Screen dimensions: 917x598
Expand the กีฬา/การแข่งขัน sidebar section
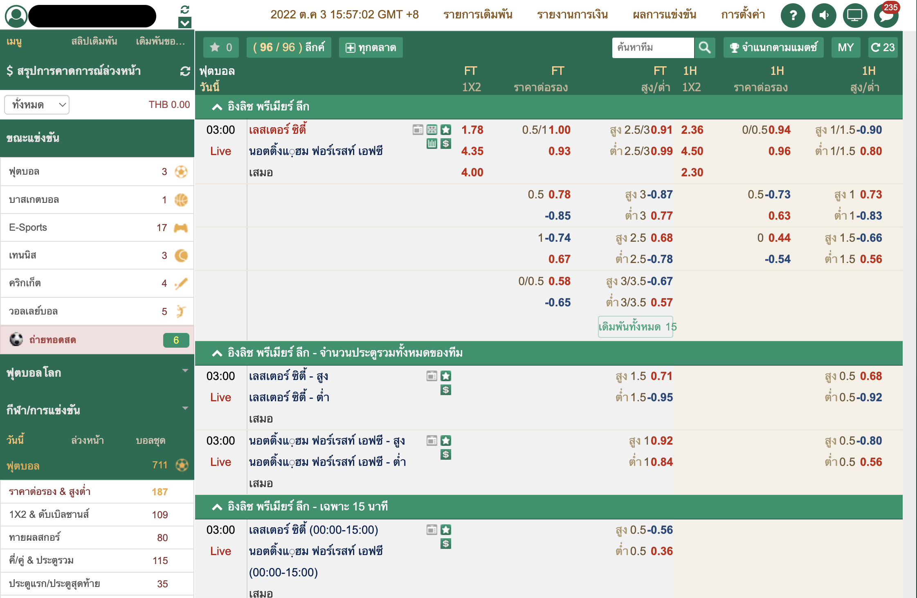[x=97, y=410]
